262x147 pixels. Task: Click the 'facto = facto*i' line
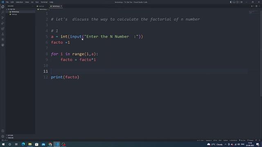(x=78, y=60)
